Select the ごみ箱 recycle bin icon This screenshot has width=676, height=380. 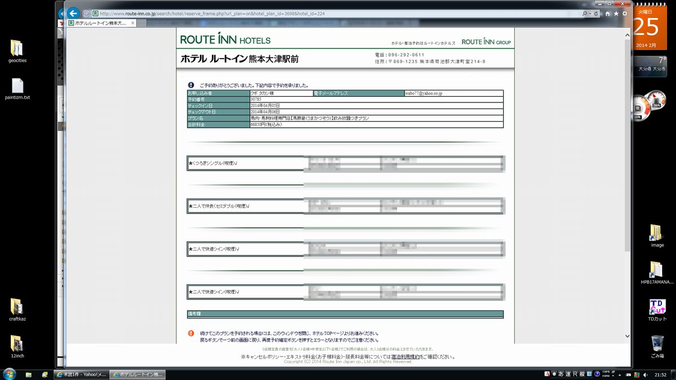pos(657,347)
